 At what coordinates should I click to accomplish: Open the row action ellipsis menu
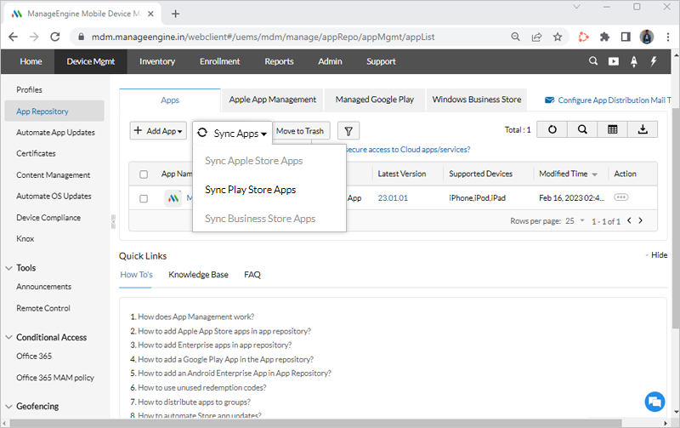621,197
